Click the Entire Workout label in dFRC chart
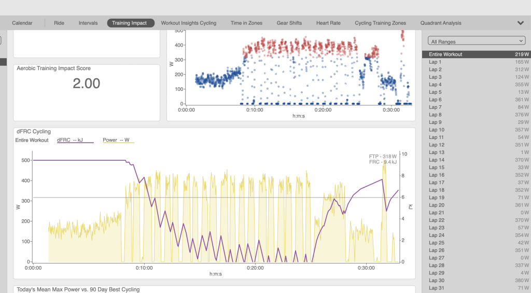This screenshot has height=293, width=531. 32,140
